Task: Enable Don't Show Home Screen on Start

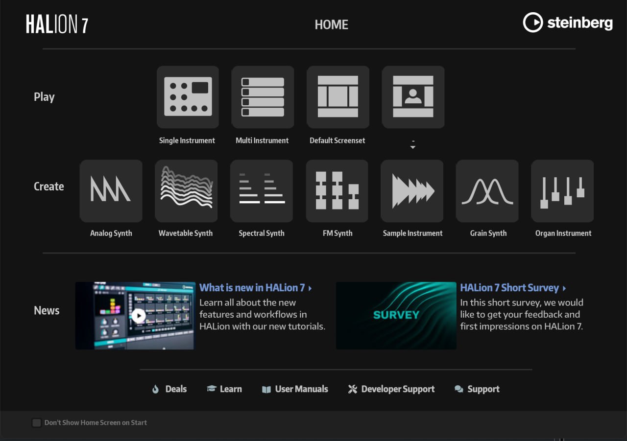Action: coord(37,422)
